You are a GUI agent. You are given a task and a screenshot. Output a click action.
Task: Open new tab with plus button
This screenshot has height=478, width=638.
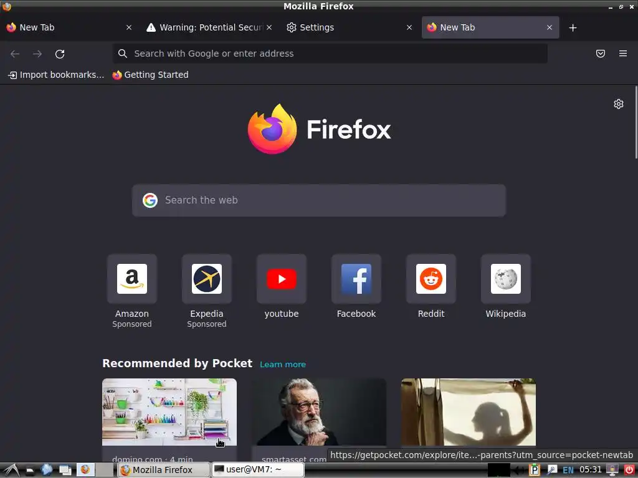(573, 27)
